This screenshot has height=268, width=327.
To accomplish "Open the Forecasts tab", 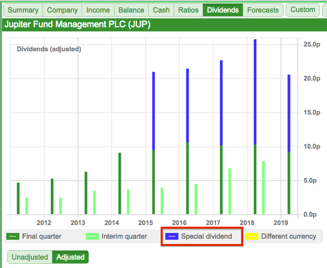I will pyautogui.click(x=263, y=10).
